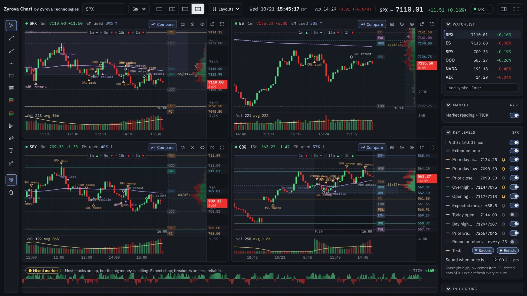
Task: Select the Fibonacci levels tool
Action: tap(11, 88)
